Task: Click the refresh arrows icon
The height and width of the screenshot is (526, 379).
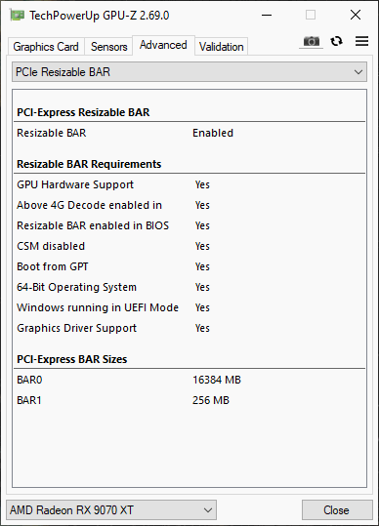Action: tap(336, 41)
